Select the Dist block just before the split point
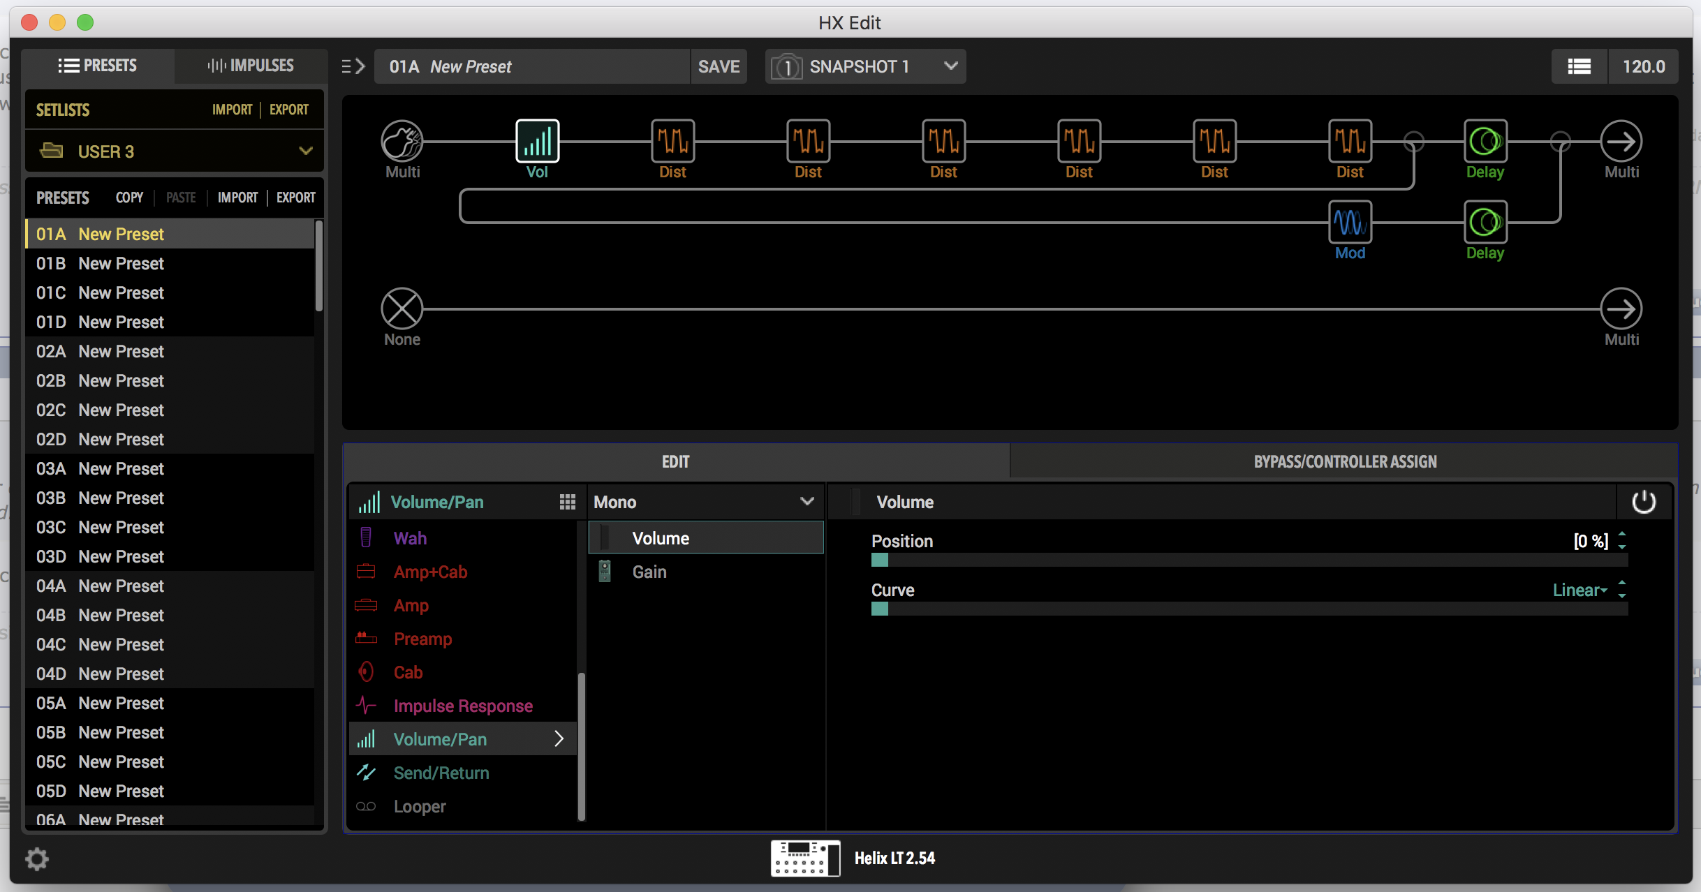1701x892 pixels. click(1350, 141)
